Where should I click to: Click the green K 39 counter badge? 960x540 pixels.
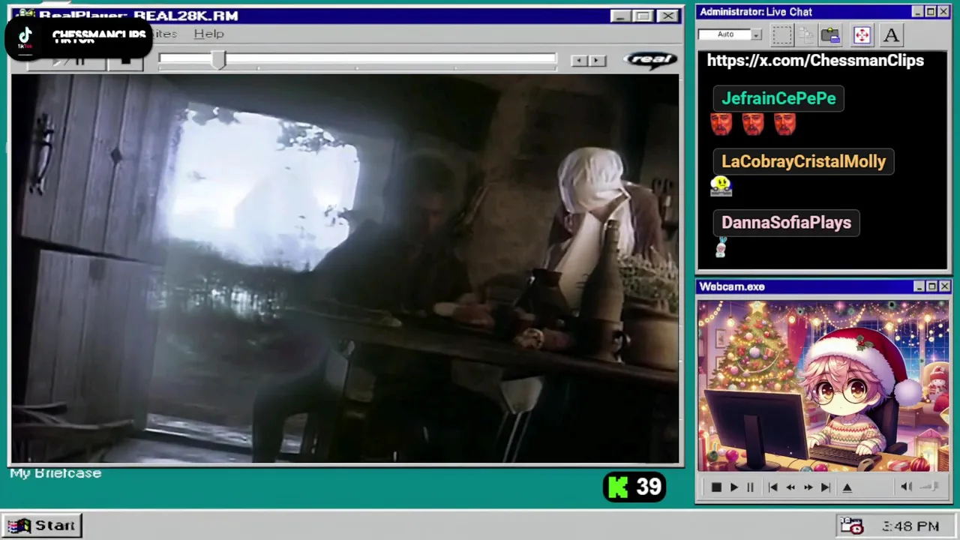pyautogui.click(x=634, y=487)
